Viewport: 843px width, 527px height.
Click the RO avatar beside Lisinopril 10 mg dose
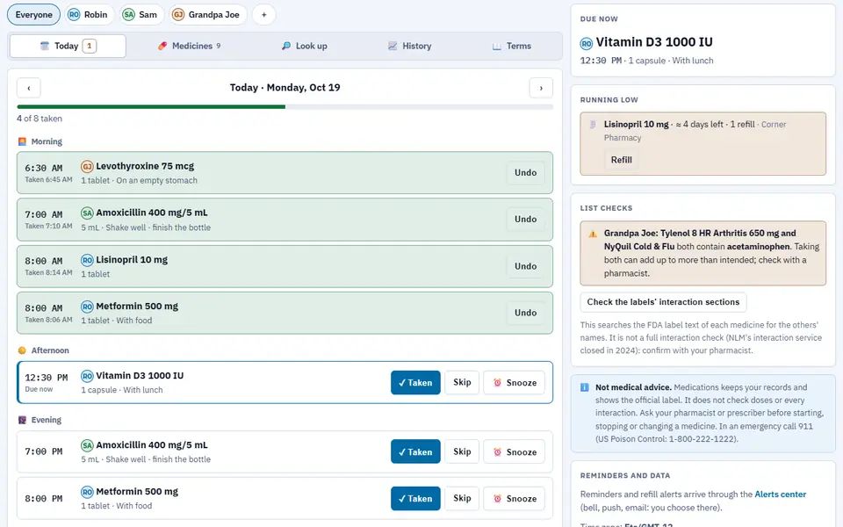coord(87,260)
